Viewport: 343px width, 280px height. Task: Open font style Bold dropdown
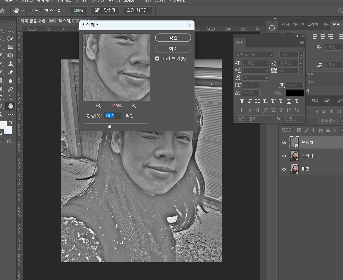click(301, 55)
